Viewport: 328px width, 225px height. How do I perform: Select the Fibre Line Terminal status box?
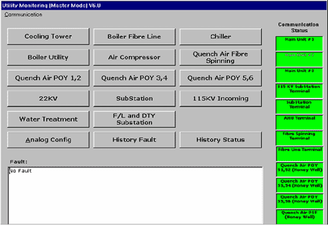[299, 154]
